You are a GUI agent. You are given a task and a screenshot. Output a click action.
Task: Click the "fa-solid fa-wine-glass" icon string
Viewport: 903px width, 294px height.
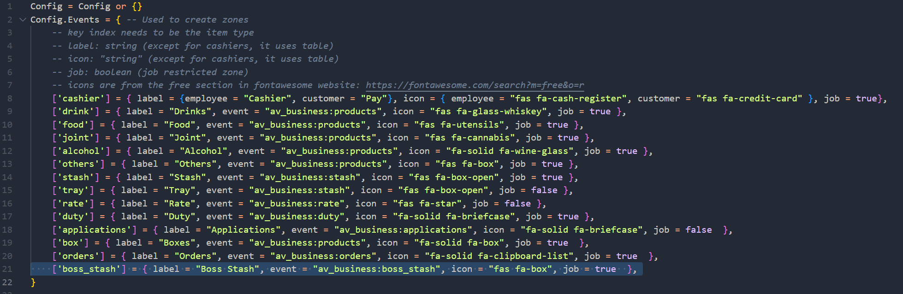510,151
